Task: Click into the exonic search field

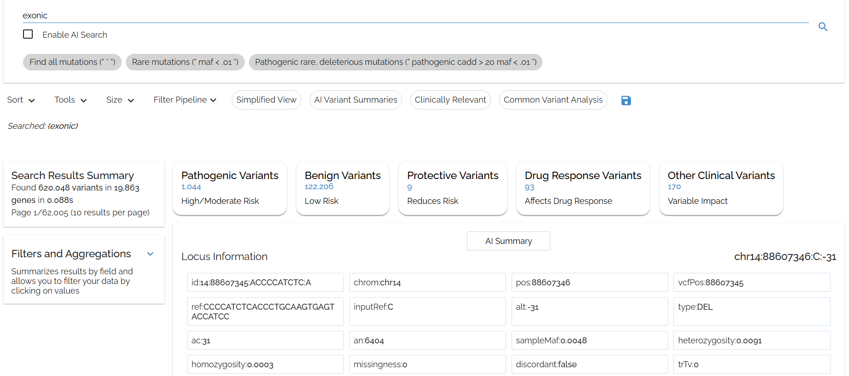Action: click(x=415, y=16)
